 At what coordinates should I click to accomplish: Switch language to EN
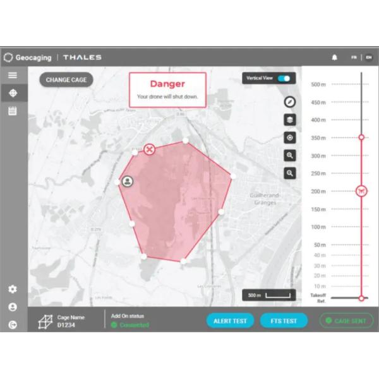[x=368, y=57]
